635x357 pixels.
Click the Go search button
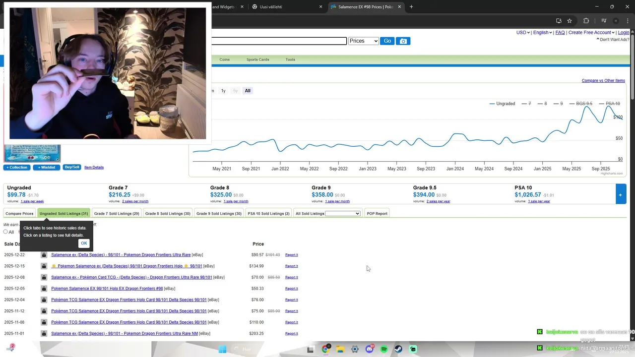point(387,41)
